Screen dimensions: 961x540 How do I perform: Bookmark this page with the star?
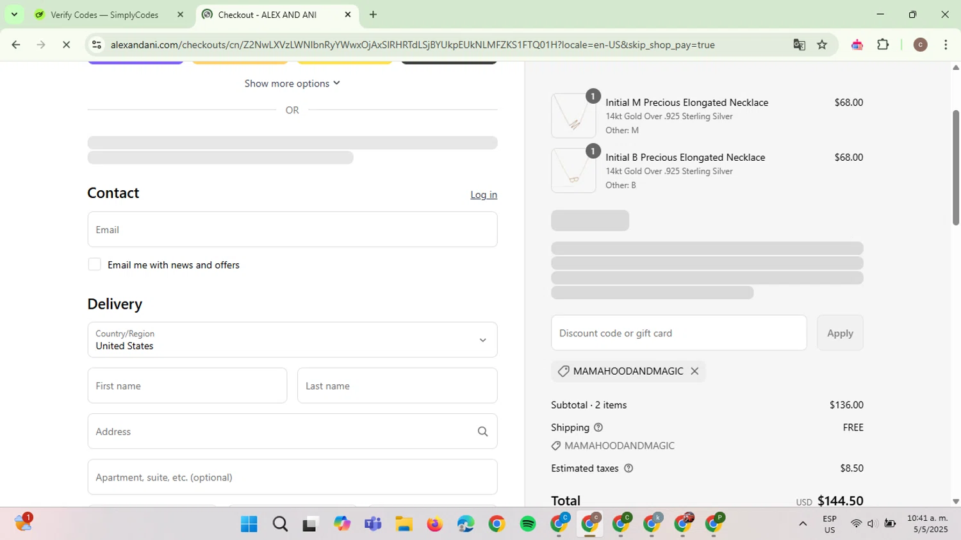(x=822, y=45)
